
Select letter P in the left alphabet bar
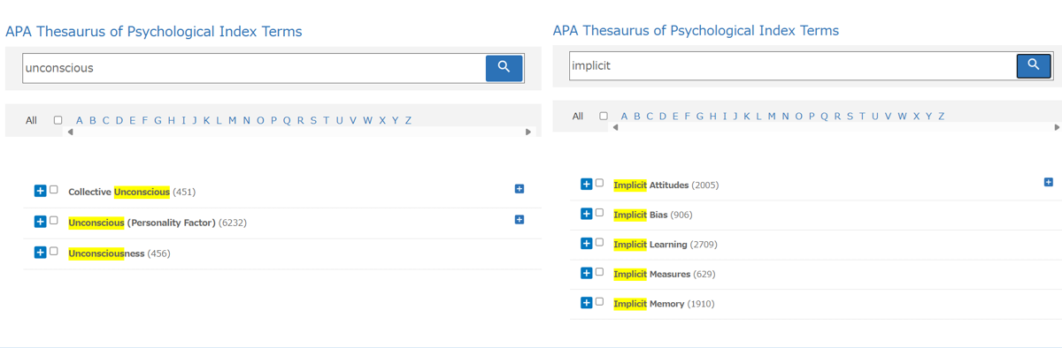coord(274,120)
